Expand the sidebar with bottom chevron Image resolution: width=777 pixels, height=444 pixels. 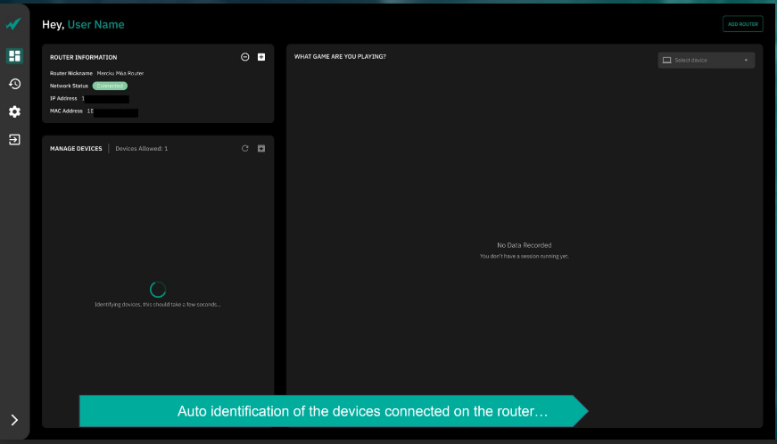point(14,420)
